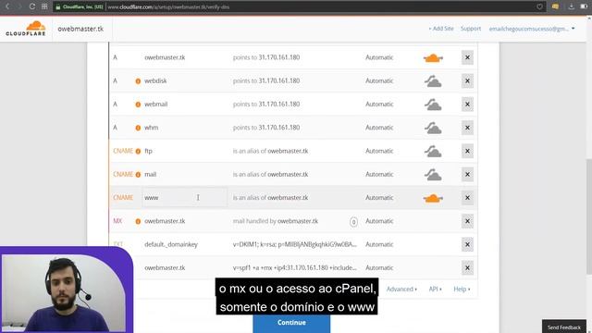Image resolution: width=592 pixels, height=333 pixels.
Task: Open TTL Automatic for MX record
Action: coord(379,221)
